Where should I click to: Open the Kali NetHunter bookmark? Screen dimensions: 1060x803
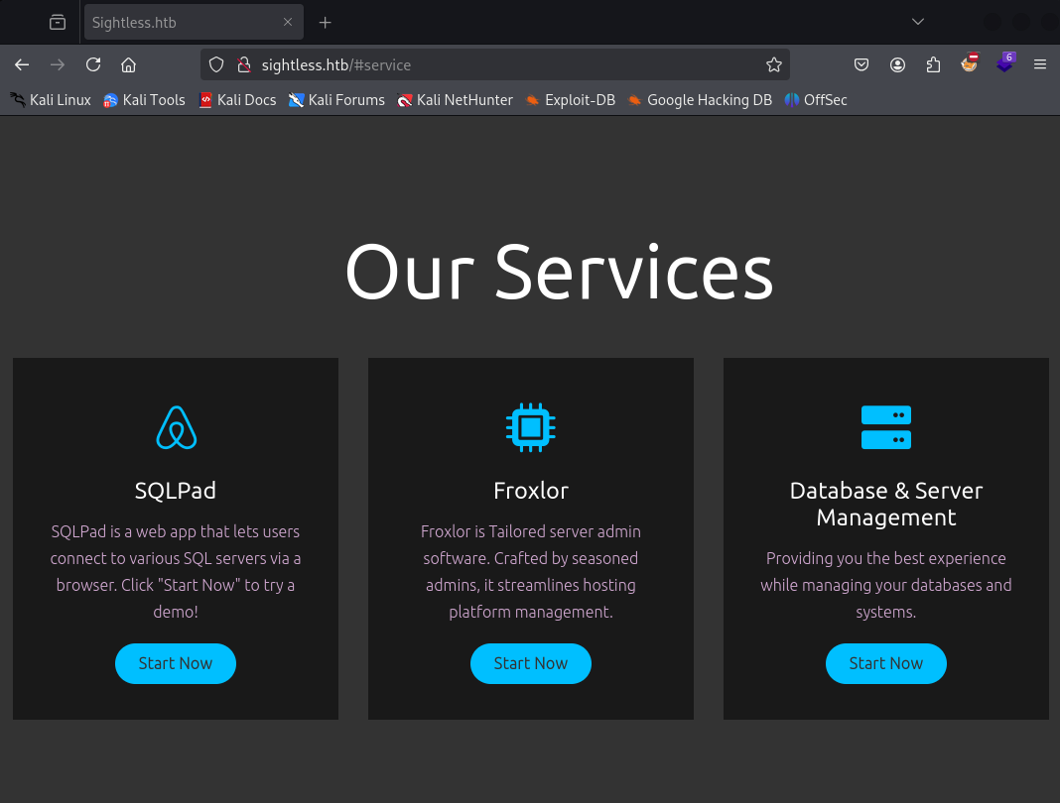point(455,100)
